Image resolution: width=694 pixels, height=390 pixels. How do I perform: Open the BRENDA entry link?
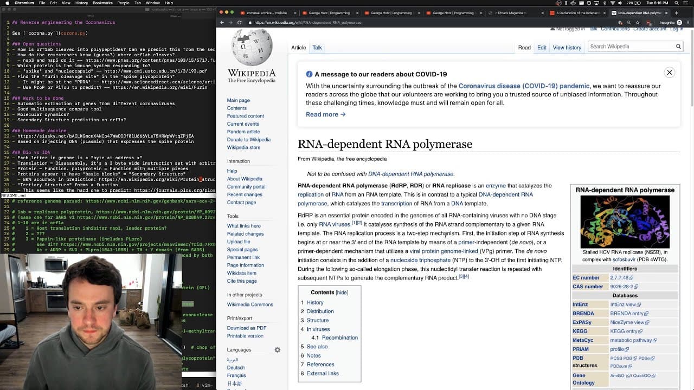[x=628, y=314]
